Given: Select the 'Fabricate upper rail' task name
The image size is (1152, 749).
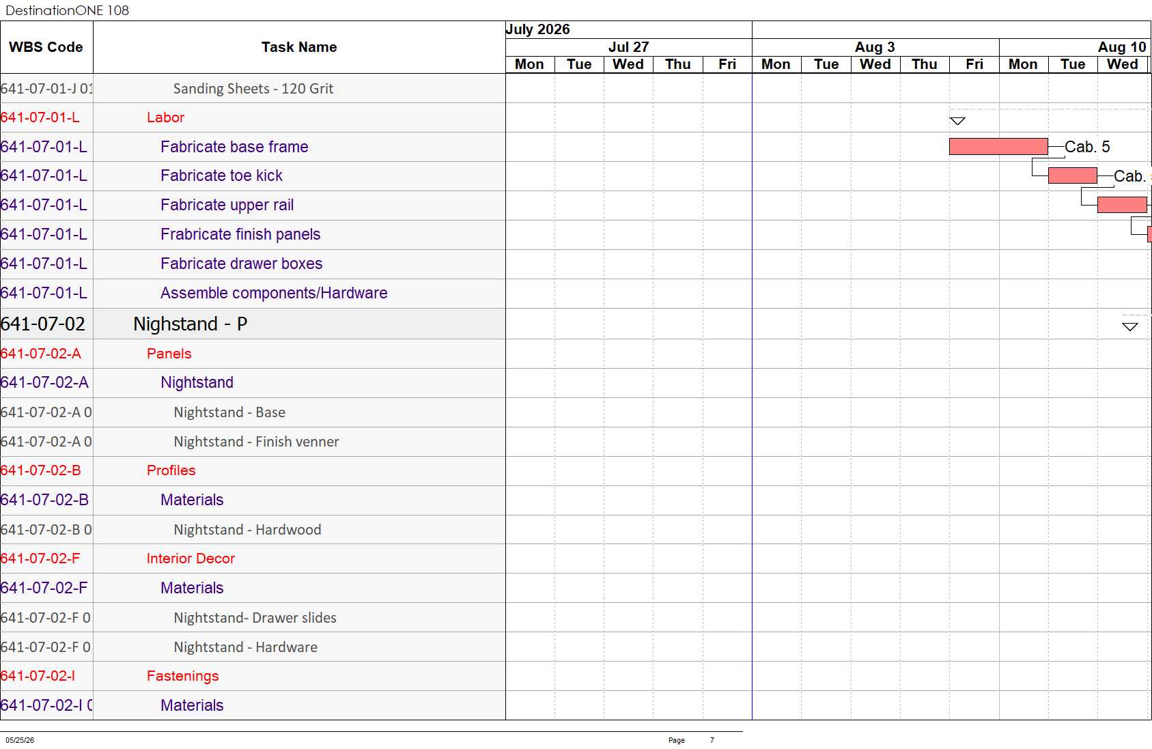Looking at the screenshot, I should tap(227, 205).
